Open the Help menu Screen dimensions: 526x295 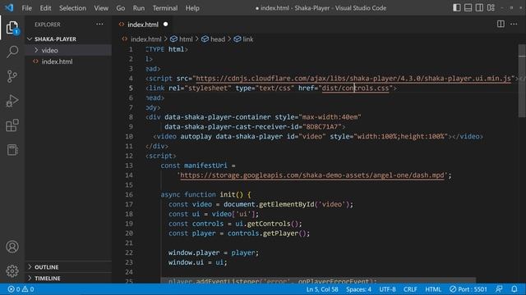click(192, 8)
